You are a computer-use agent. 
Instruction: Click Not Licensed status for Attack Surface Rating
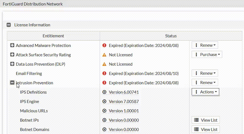click(x=121, y=55)
